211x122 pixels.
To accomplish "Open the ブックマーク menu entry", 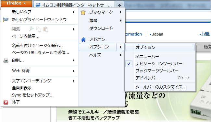I will (x=101, y=12).
